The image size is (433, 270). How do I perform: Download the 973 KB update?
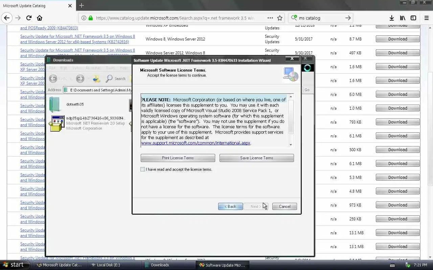coord(397,205)
